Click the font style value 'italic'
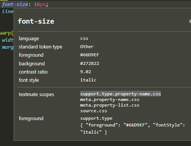This screenshot has width=191, height=146. pos(88,80)
